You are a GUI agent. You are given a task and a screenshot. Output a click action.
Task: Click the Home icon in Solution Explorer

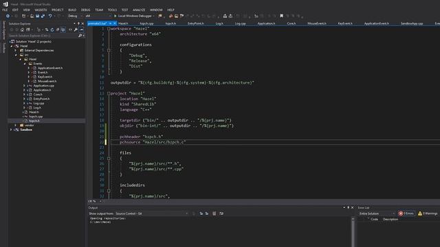(22, 30)
